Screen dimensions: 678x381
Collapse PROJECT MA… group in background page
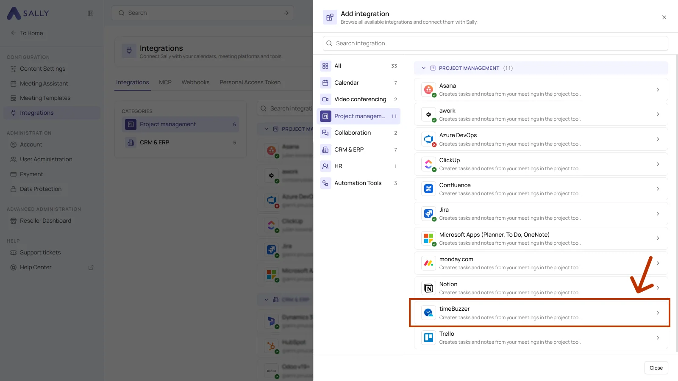coord(266,129)
